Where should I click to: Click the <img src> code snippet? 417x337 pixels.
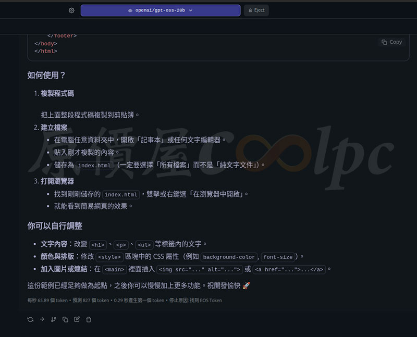(200, 270)
